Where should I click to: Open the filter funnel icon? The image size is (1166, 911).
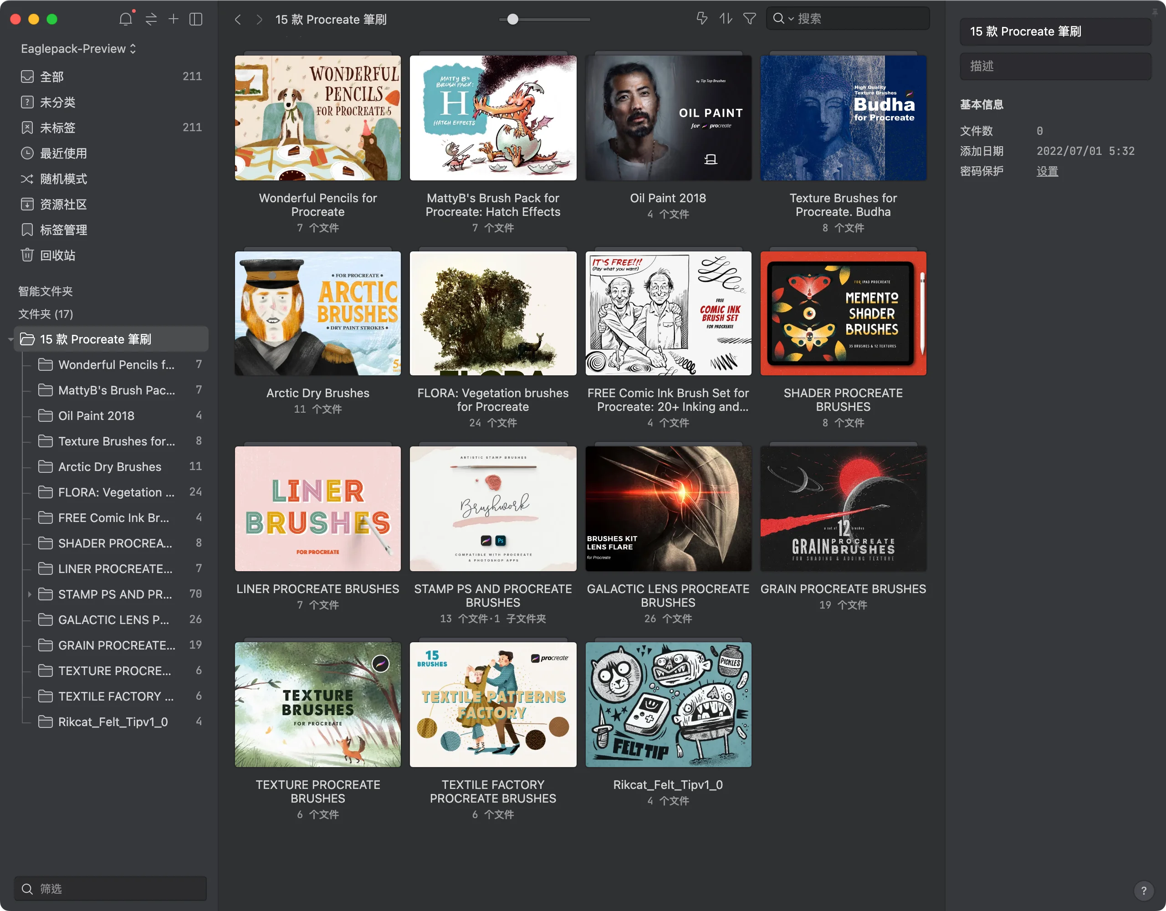tap(750, 19)
